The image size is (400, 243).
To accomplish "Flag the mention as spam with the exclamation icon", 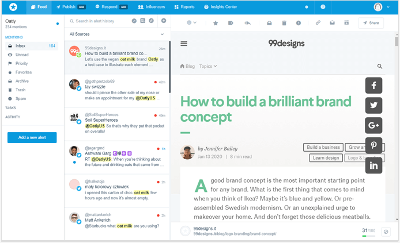I will [x=299, y=23].
